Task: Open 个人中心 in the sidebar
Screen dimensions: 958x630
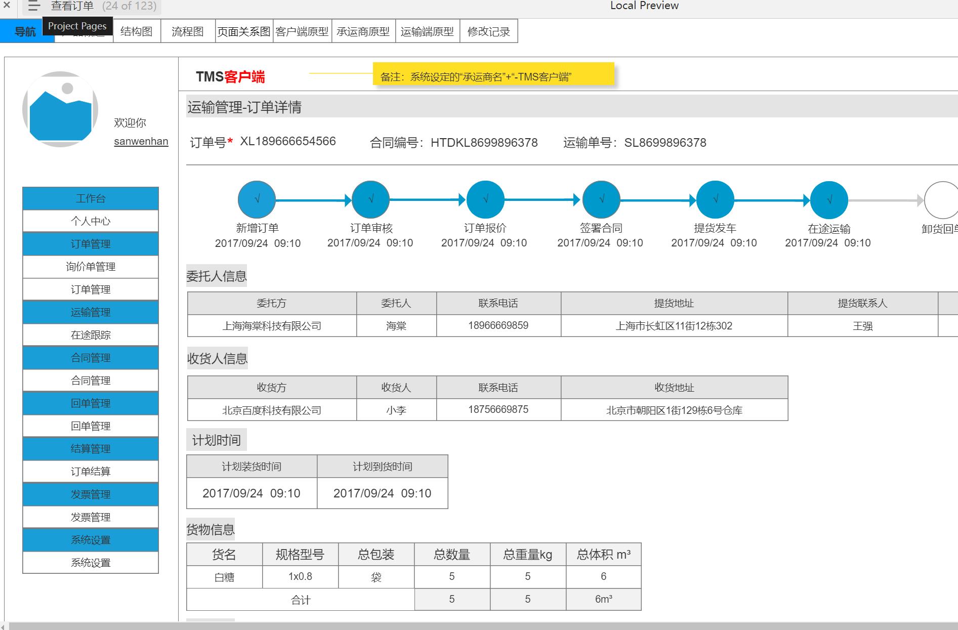Action: [91, 221]
